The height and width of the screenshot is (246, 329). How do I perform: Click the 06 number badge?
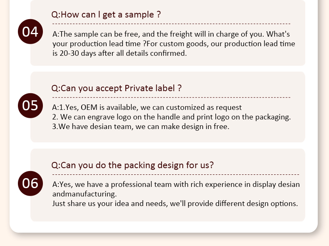pyautogui.click(x=30, y=183)
